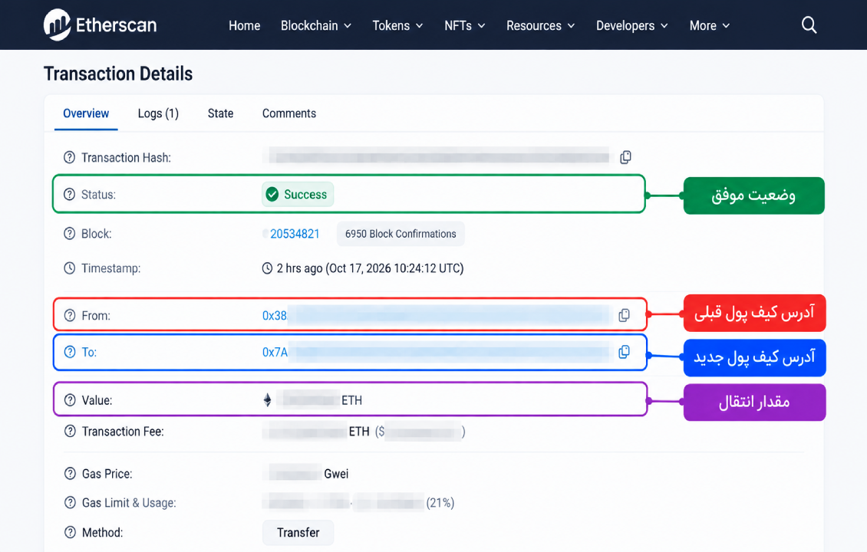Click help icon beside Status
This screenshot has width=867, height=552.
pos(69,195)
